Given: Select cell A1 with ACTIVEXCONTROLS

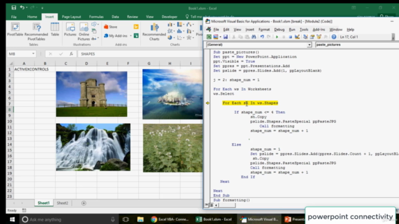Looking at the screenshot, I should click(x=24, y=69).
